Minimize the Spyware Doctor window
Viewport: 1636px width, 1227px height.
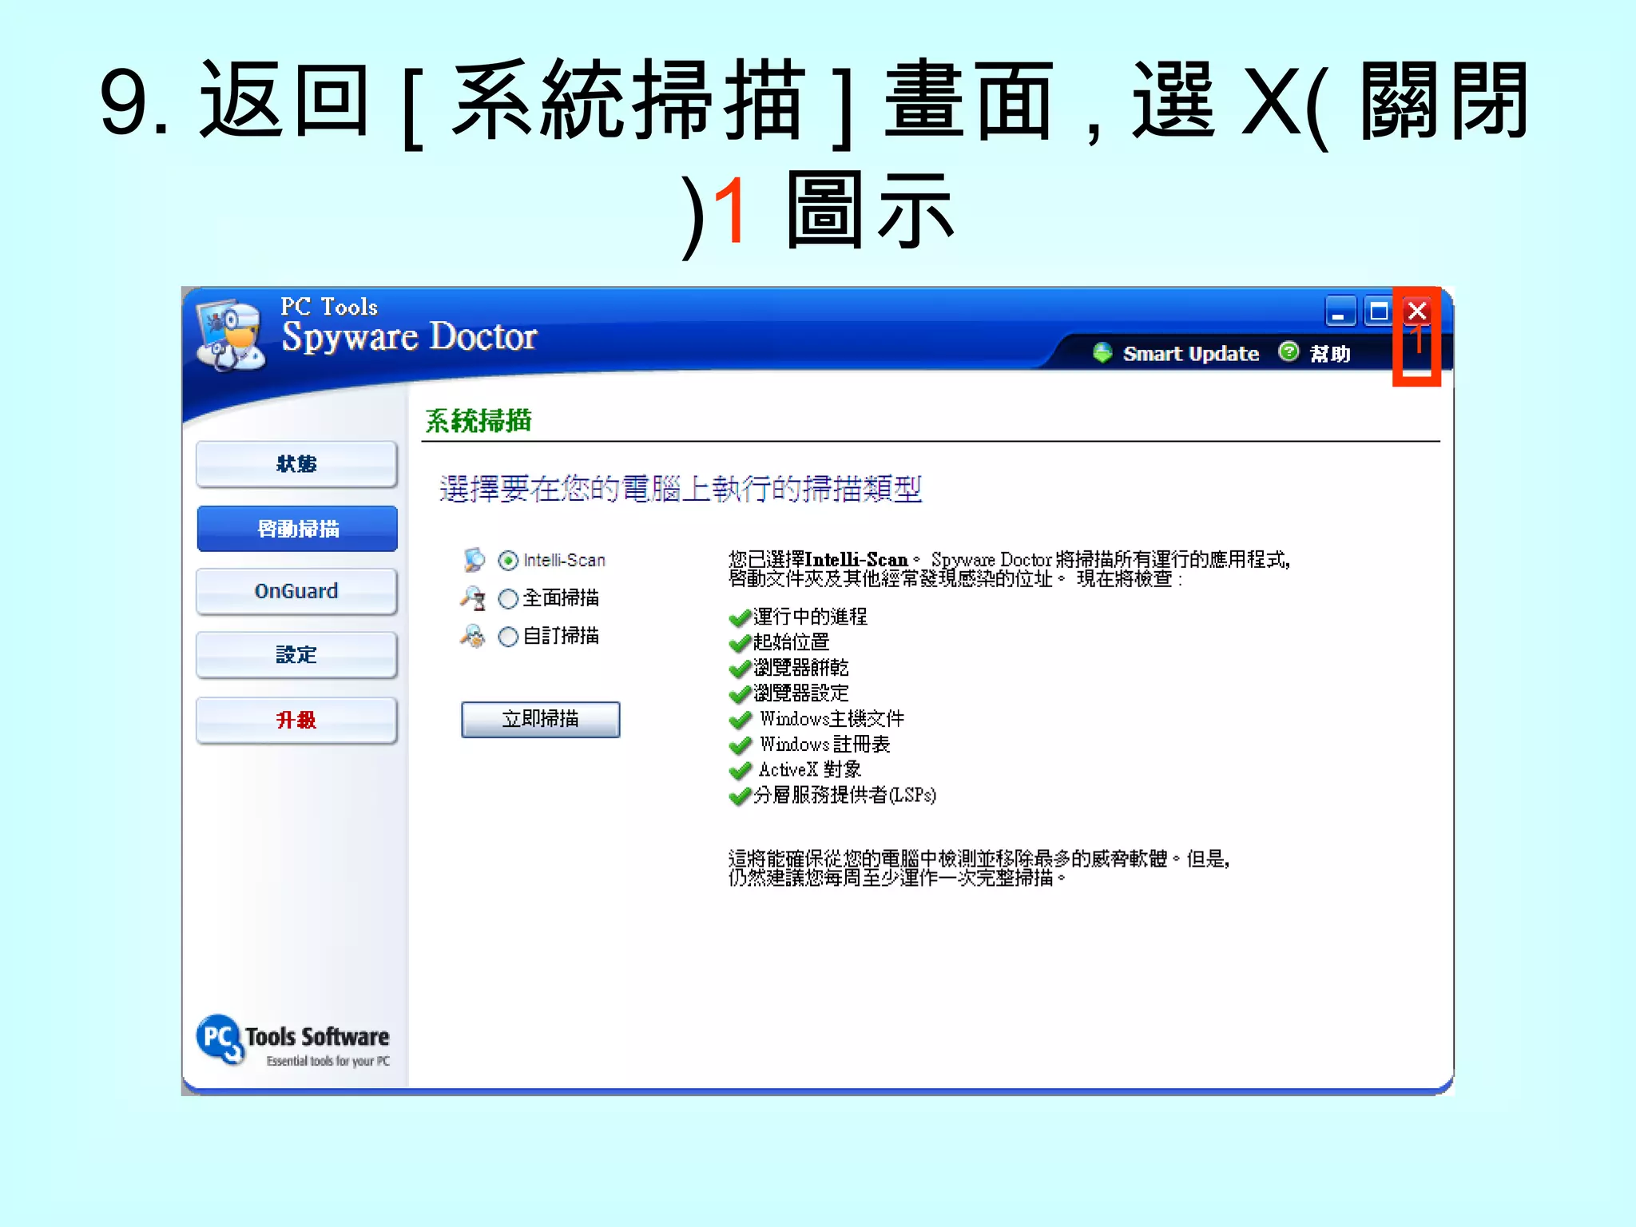click(1340, 312)
